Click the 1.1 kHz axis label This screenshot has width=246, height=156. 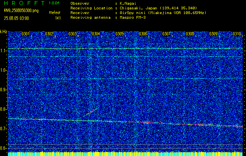[x=3, y=51]
